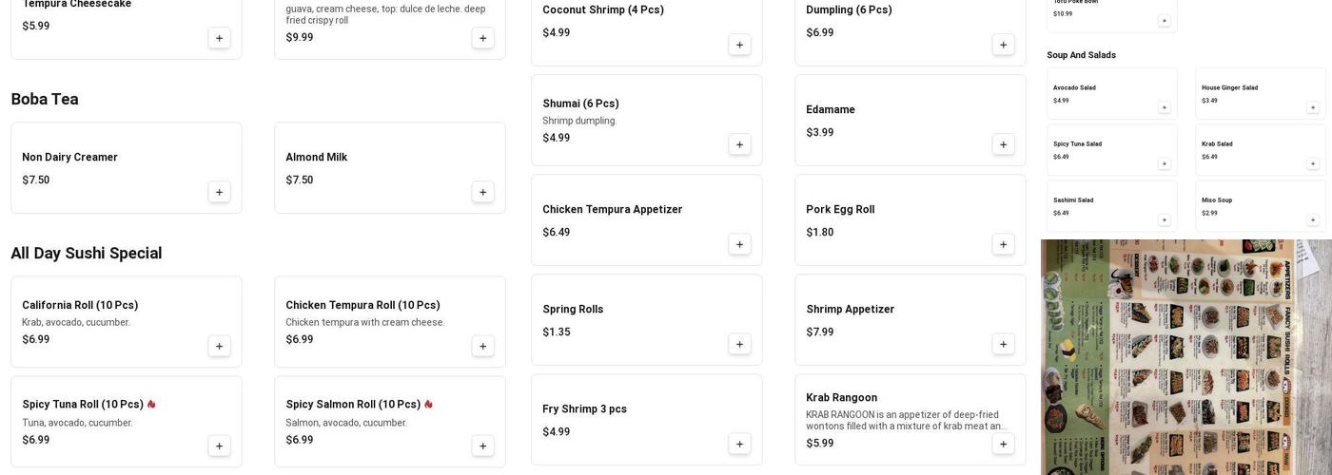Open the Dumpling (6 Pcs) item details
Screen dimensions: 1332x475
pos(849,10)
